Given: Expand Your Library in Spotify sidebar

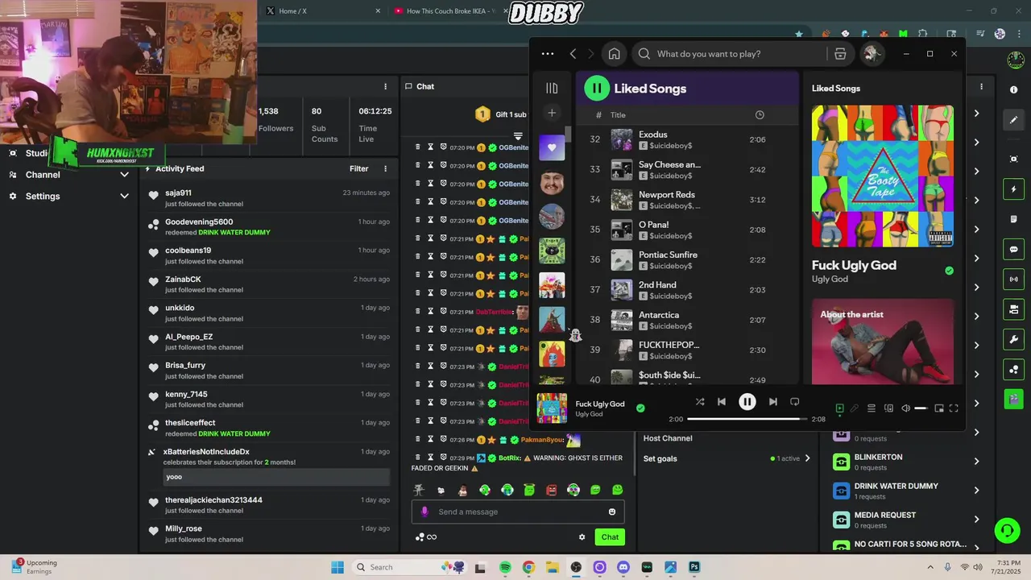Looking at the screenshot, I should pos(552,89).
